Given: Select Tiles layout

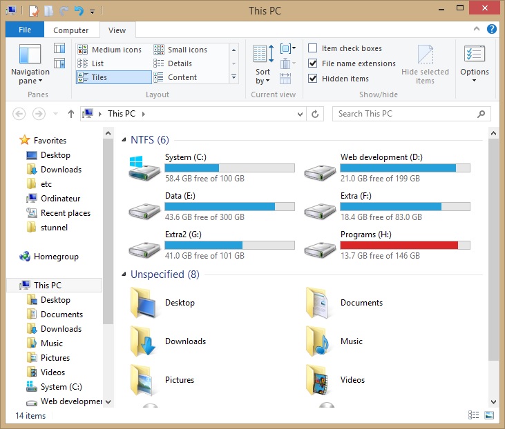Looking at the screenshot, I should tap(114, 77).
